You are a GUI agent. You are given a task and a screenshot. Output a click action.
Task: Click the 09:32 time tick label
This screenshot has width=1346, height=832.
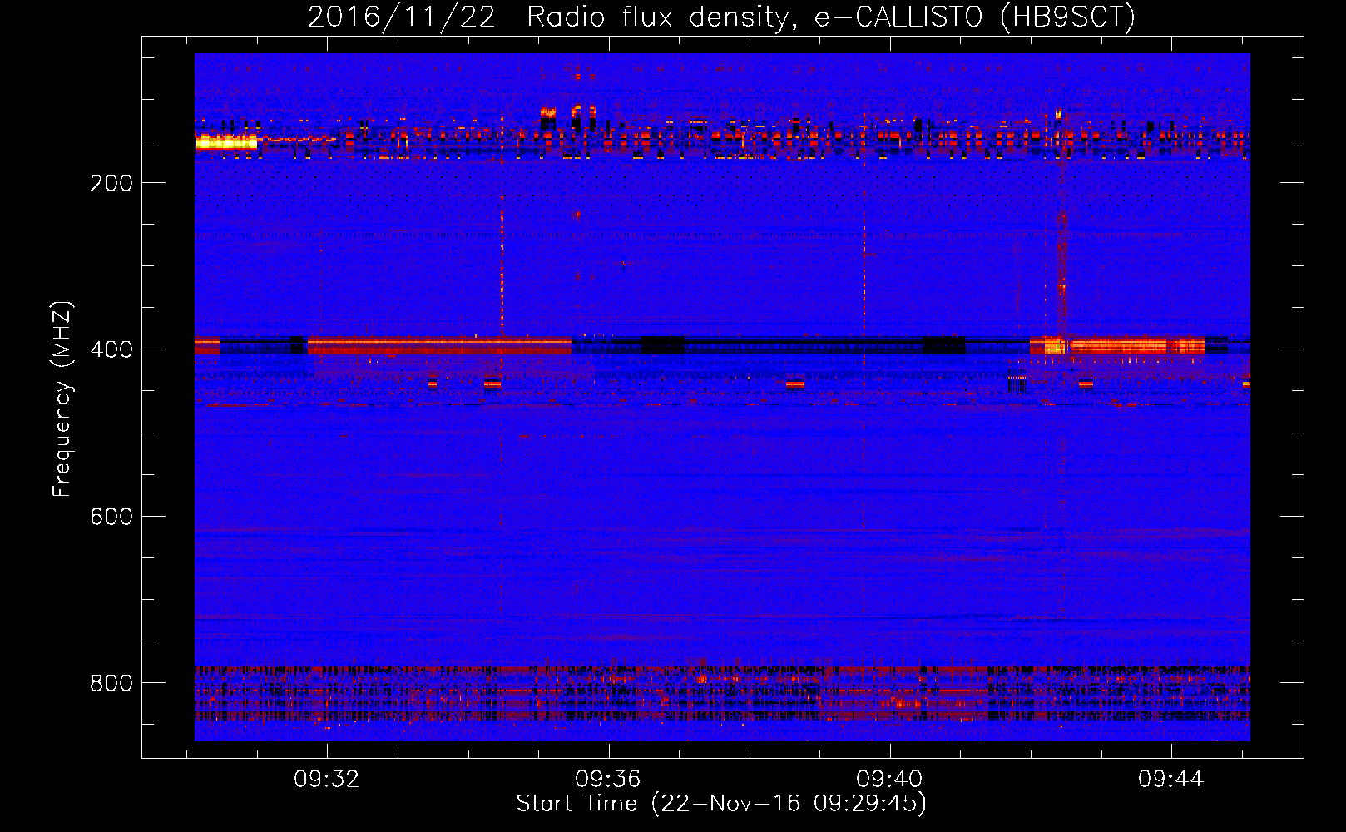click(x=327, y=780)
